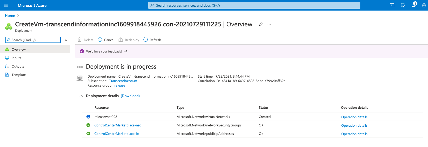Click the Microsoft.Network/networkSecurityGroups type cell
Viewport: 428px width, 147px height.
[x=209, y=125]
